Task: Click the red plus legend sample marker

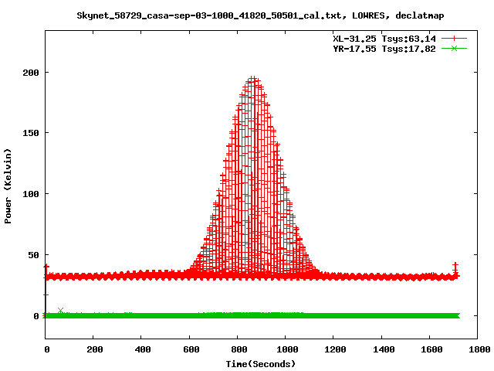Action: (x=454, y=39)
